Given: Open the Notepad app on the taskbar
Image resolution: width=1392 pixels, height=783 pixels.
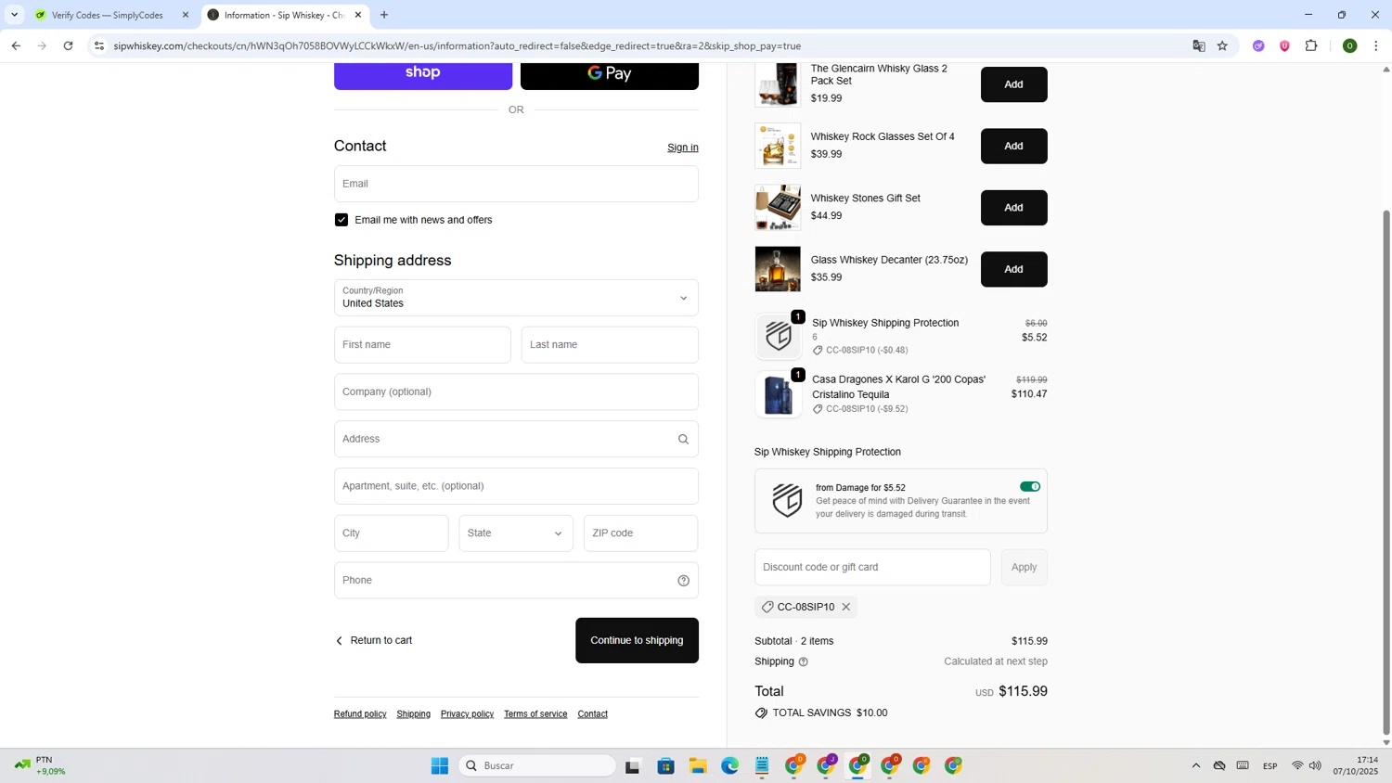Looking at the screenshot, I should [x=762, y=765].
